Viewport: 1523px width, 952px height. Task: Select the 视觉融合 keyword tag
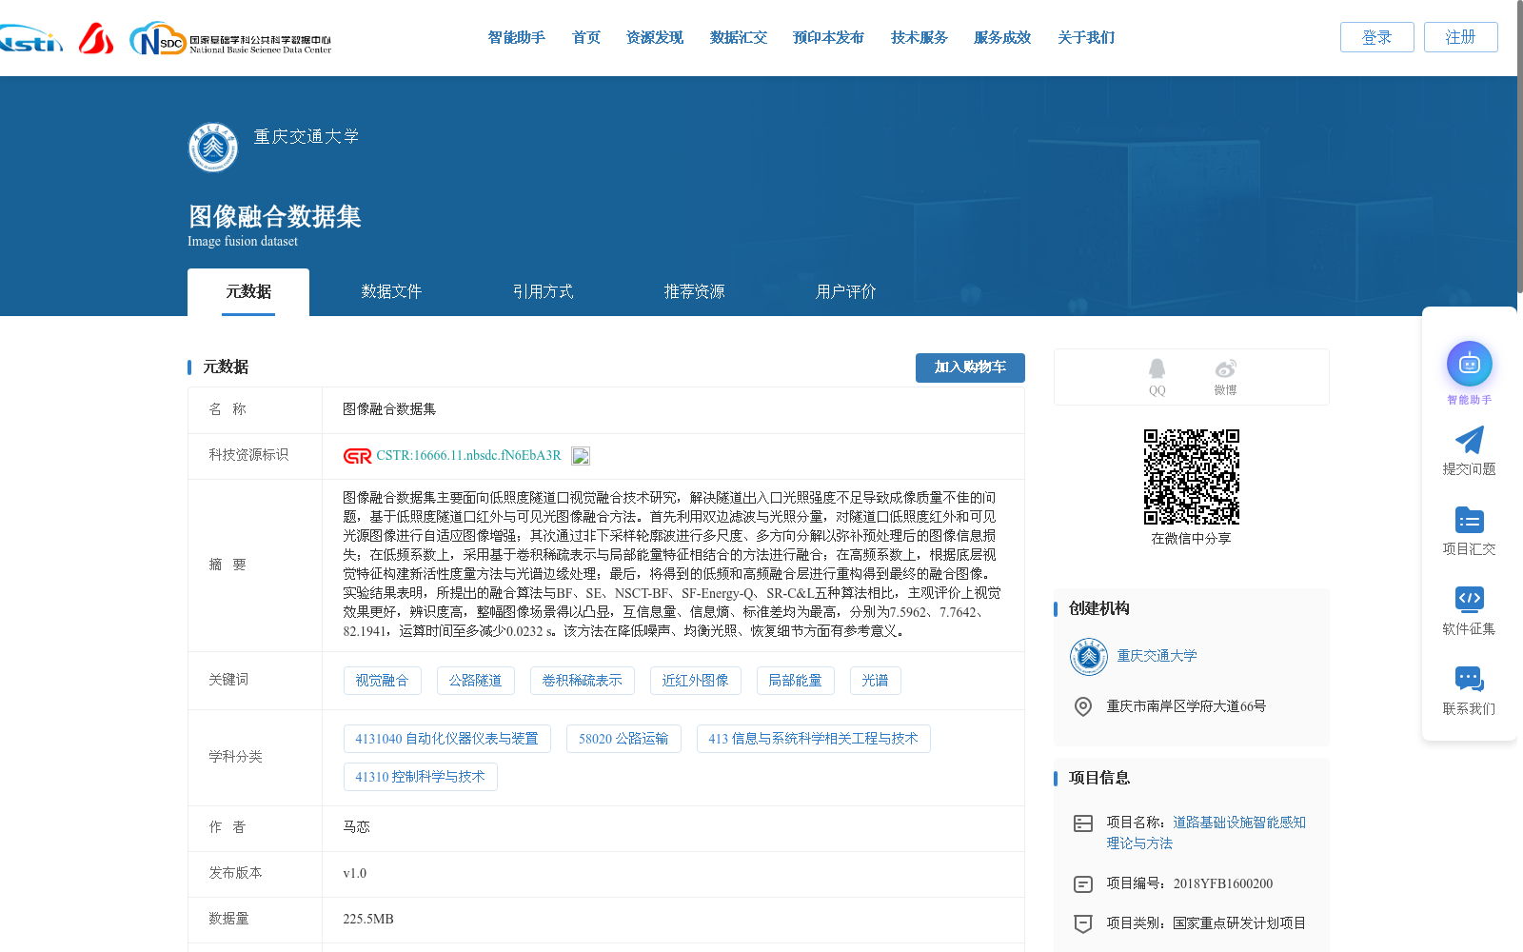click(383, 680)
